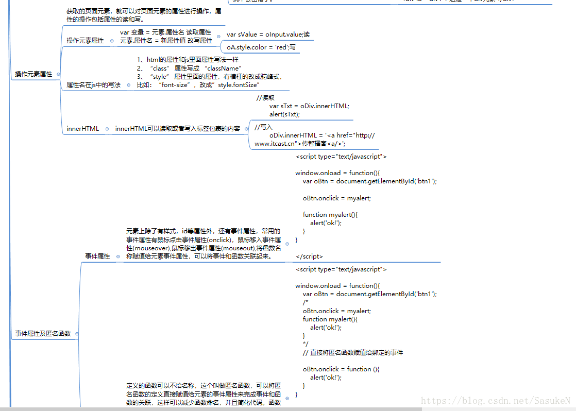The height and width of the screenshot is (411, 576).
Task: Click the note 获取的页面元素，就可以对页面元素的属性进行操作
Action: [x=144, y=15]
